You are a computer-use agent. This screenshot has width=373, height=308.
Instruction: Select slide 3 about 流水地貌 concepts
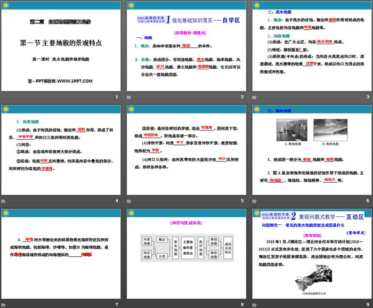tap(311, 47)
